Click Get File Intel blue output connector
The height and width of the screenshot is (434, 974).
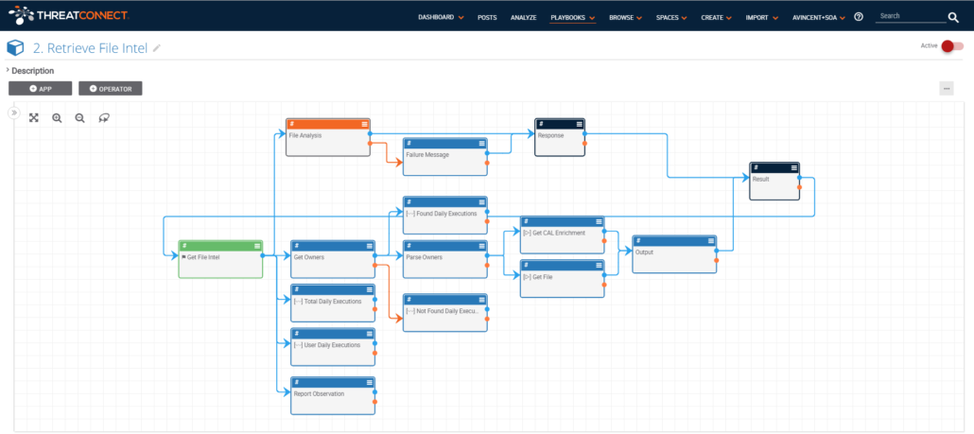pos(263,255)
